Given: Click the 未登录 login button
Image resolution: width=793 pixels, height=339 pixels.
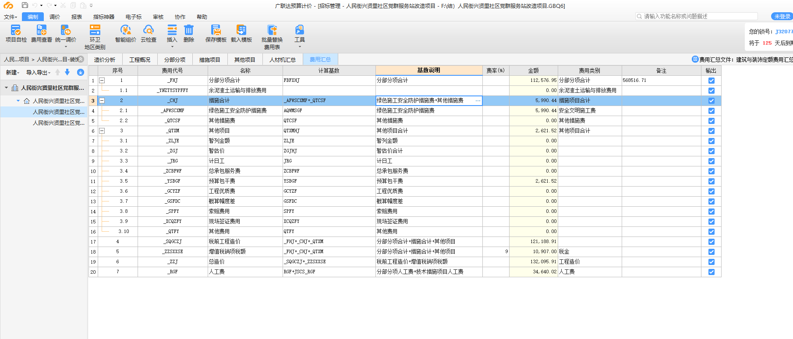Looking at the screenshot, I should pos(782,16).
